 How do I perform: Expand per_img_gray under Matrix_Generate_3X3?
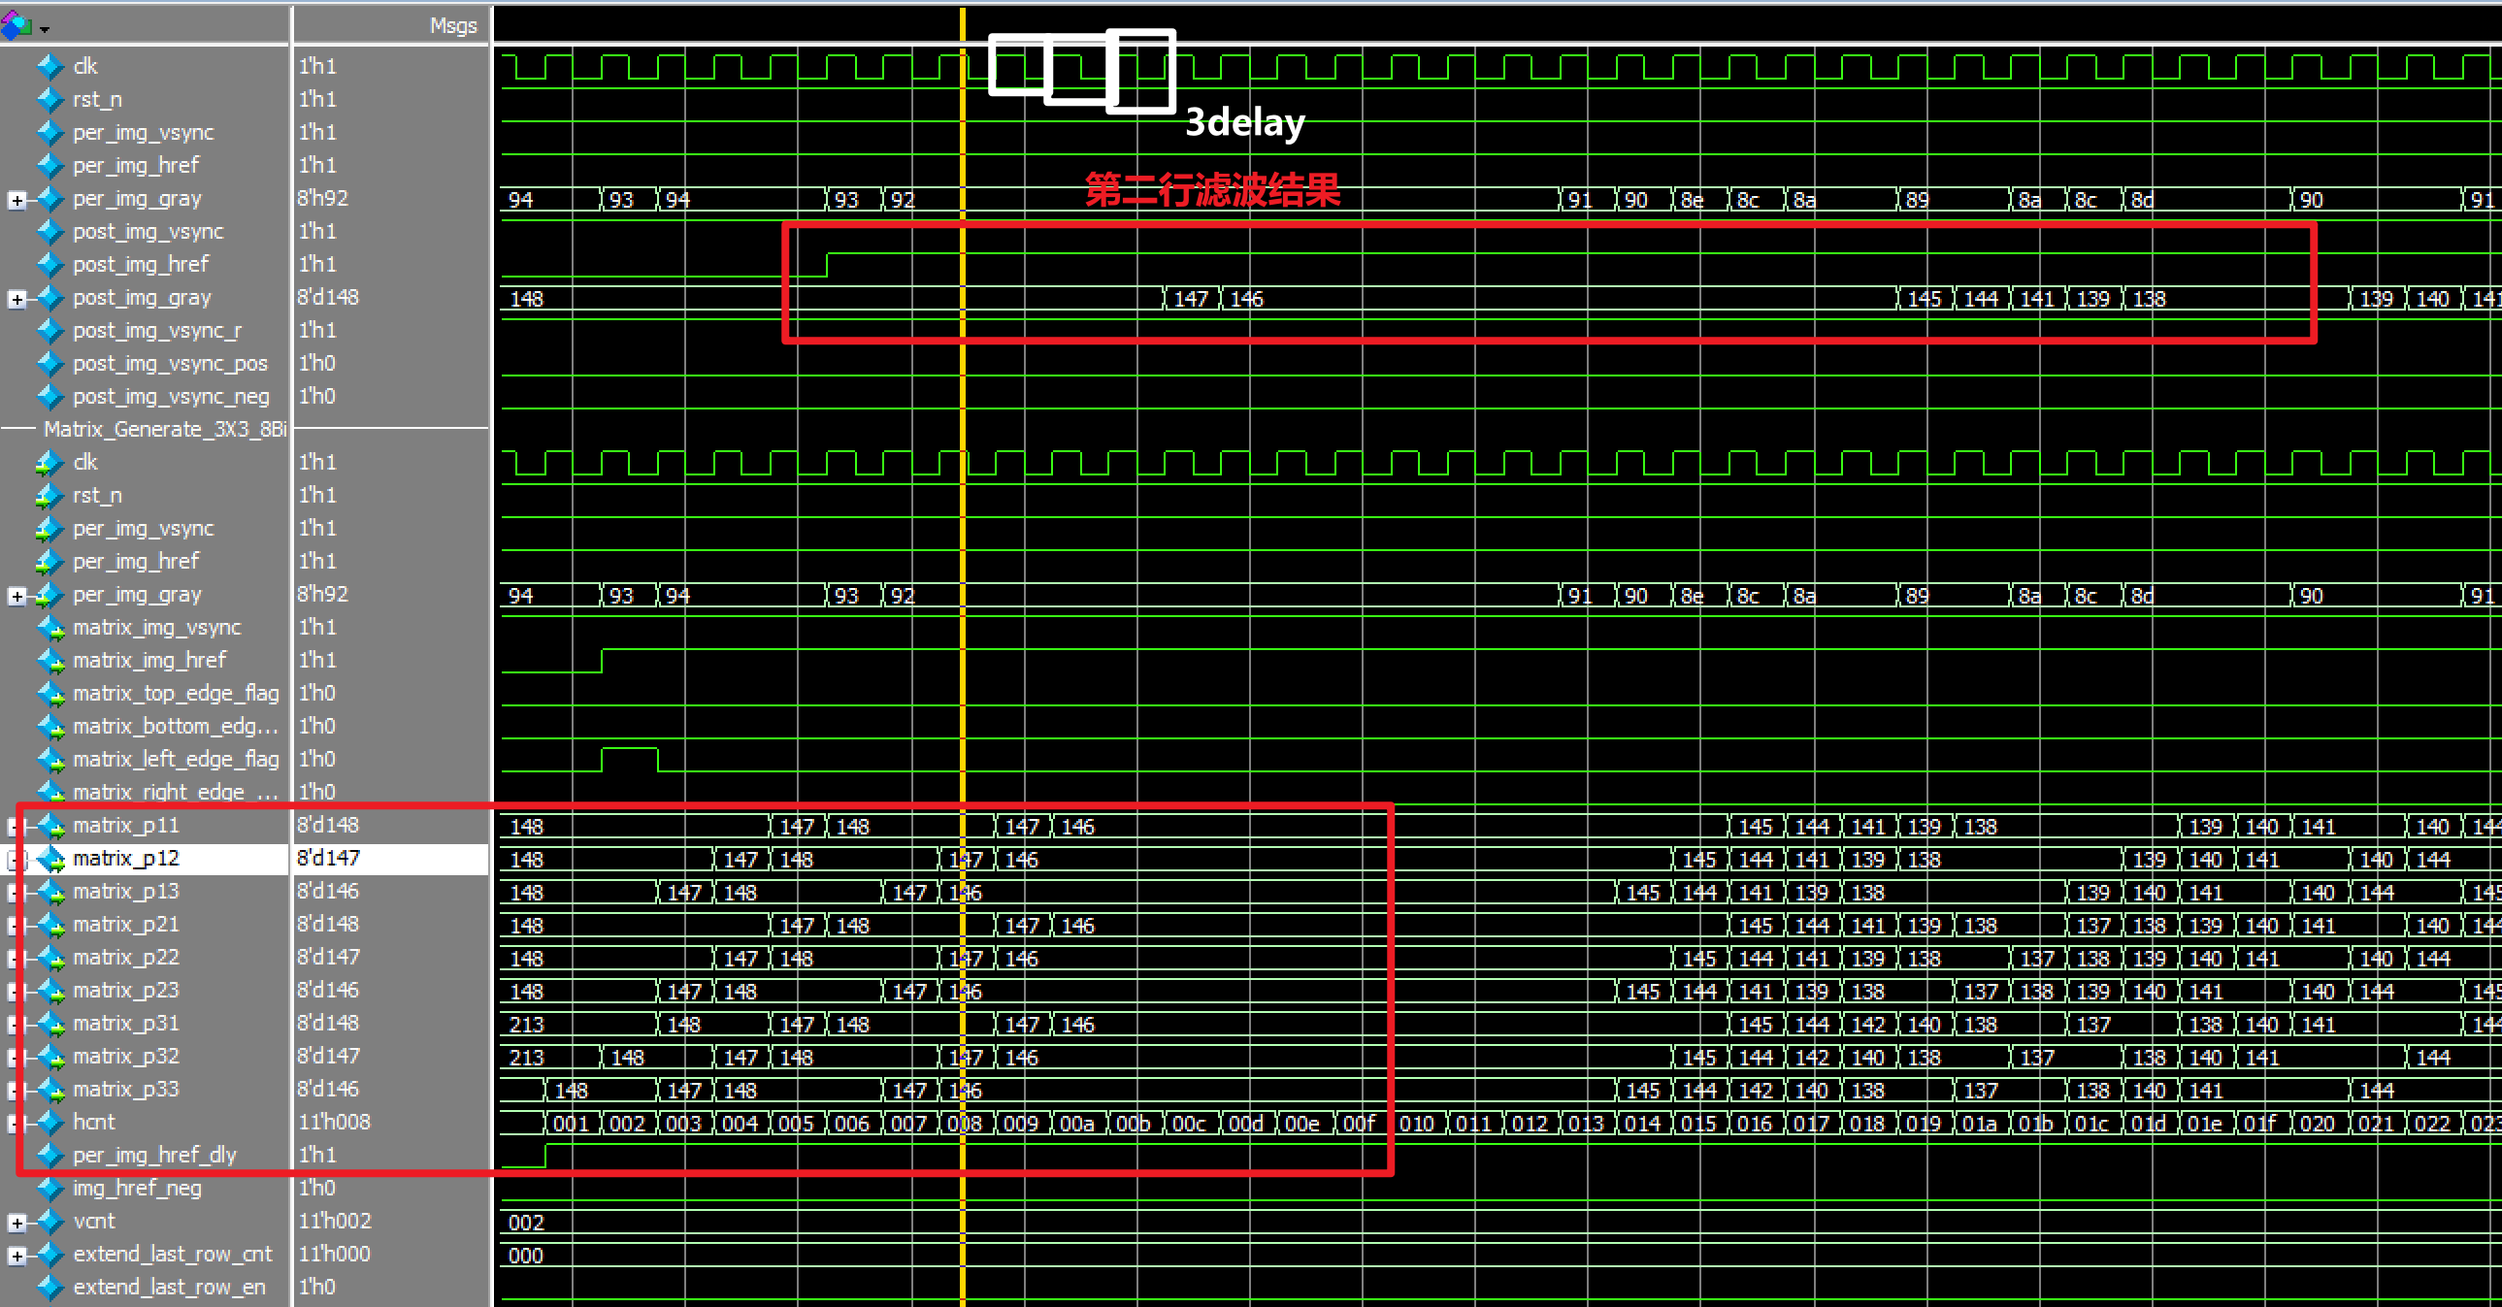click(16, 595)
